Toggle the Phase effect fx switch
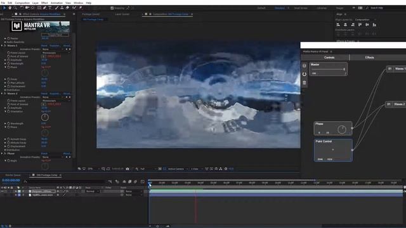The height and width of the screenshot is (228, 406). coord(5,153)
